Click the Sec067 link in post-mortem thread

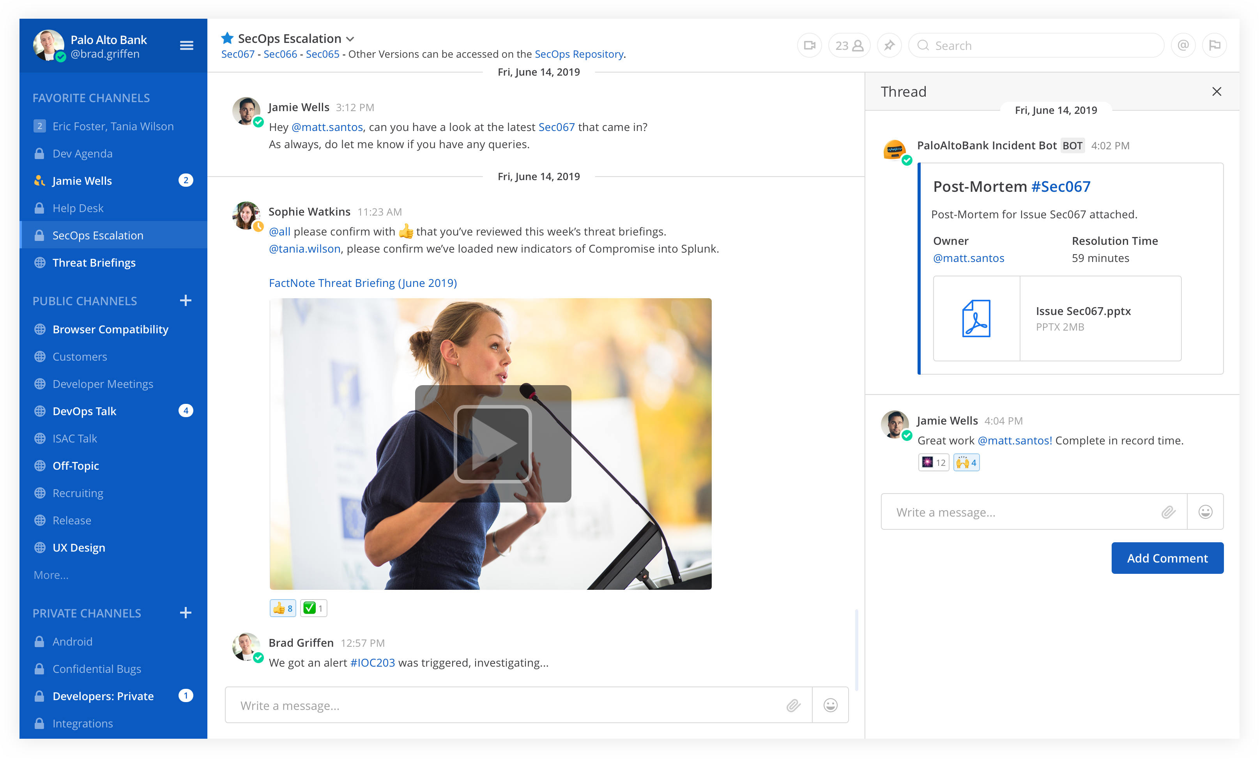point(1060,186)
